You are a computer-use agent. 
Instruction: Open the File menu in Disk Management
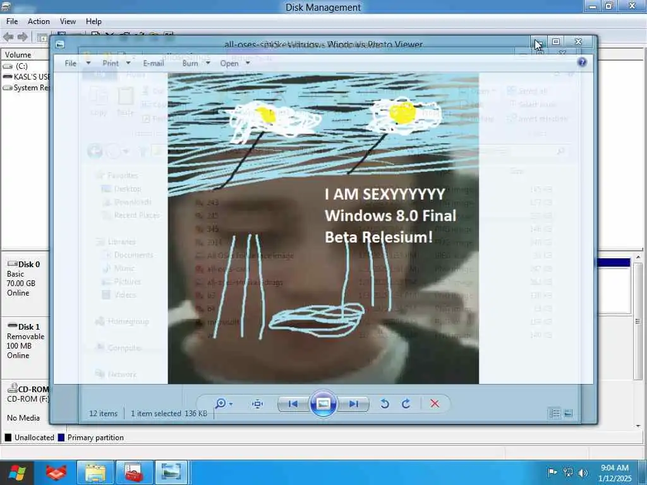tap(11, 21)
